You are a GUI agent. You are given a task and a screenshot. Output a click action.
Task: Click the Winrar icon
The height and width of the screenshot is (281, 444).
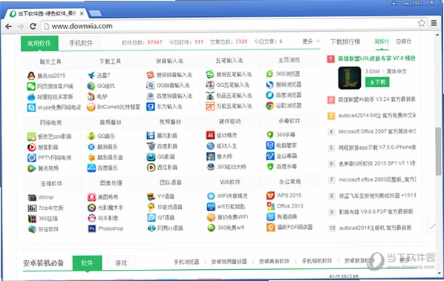(32, 198)
